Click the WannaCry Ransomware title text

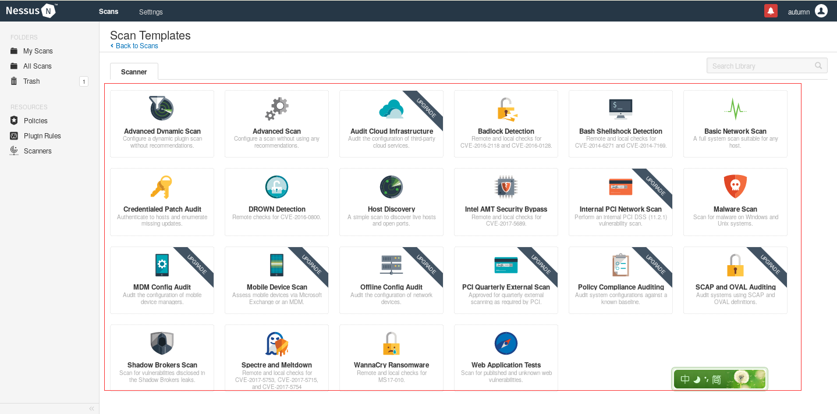click(x=391, y=365)
